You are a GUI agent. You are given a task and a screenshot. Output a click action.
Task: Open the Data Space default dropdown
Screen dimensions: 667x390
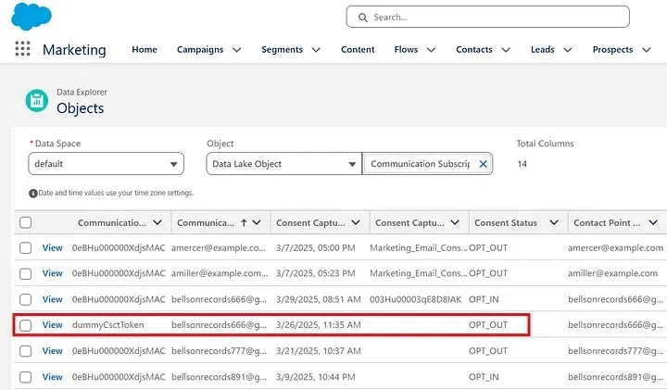point(106,164)
